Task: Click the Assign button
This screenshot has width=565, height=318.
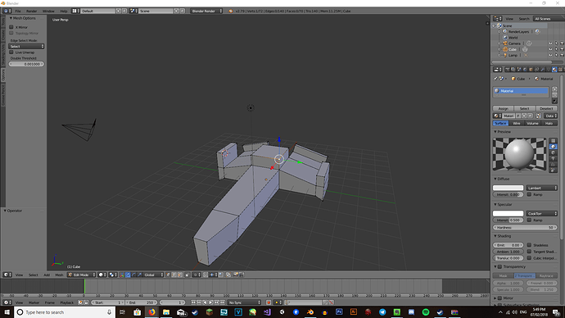Action: coord(503,108)
